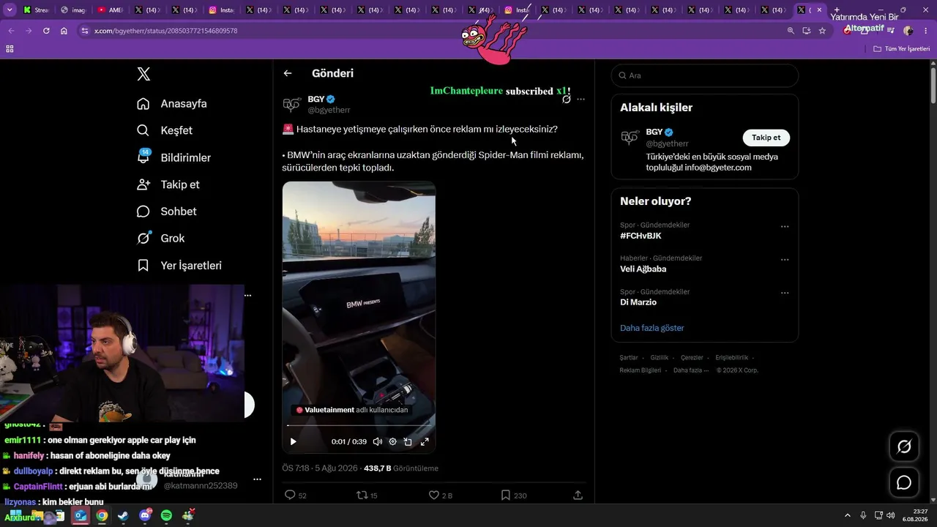The width and height of the screenshot is (937, 527).
Task: Open the tab search dropdown
Action: click(x=10, y=10)
